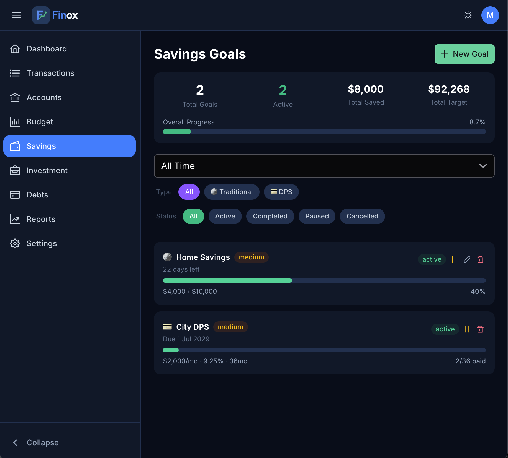Filter goals by Completed status
Screen dimensions: 508x458
(270, 216)
